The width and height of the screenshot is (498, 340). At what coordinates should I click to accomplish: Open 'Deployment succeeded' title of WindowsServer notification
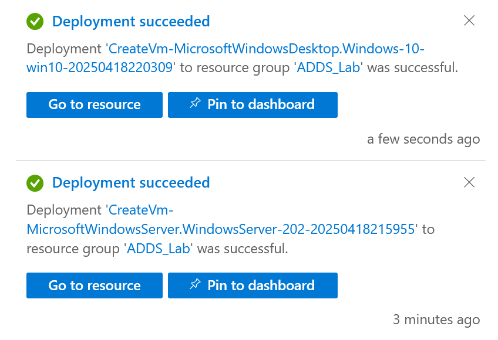tap(131, 183)
